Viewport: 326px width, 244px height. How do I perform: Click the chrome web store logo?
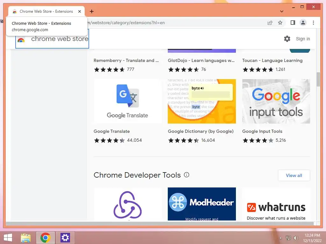[52, 39]
